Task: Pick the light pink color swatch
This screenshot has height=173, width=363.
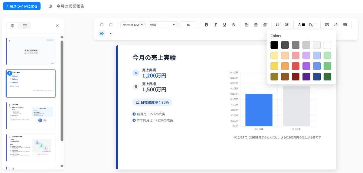Action: pos(296,55)
